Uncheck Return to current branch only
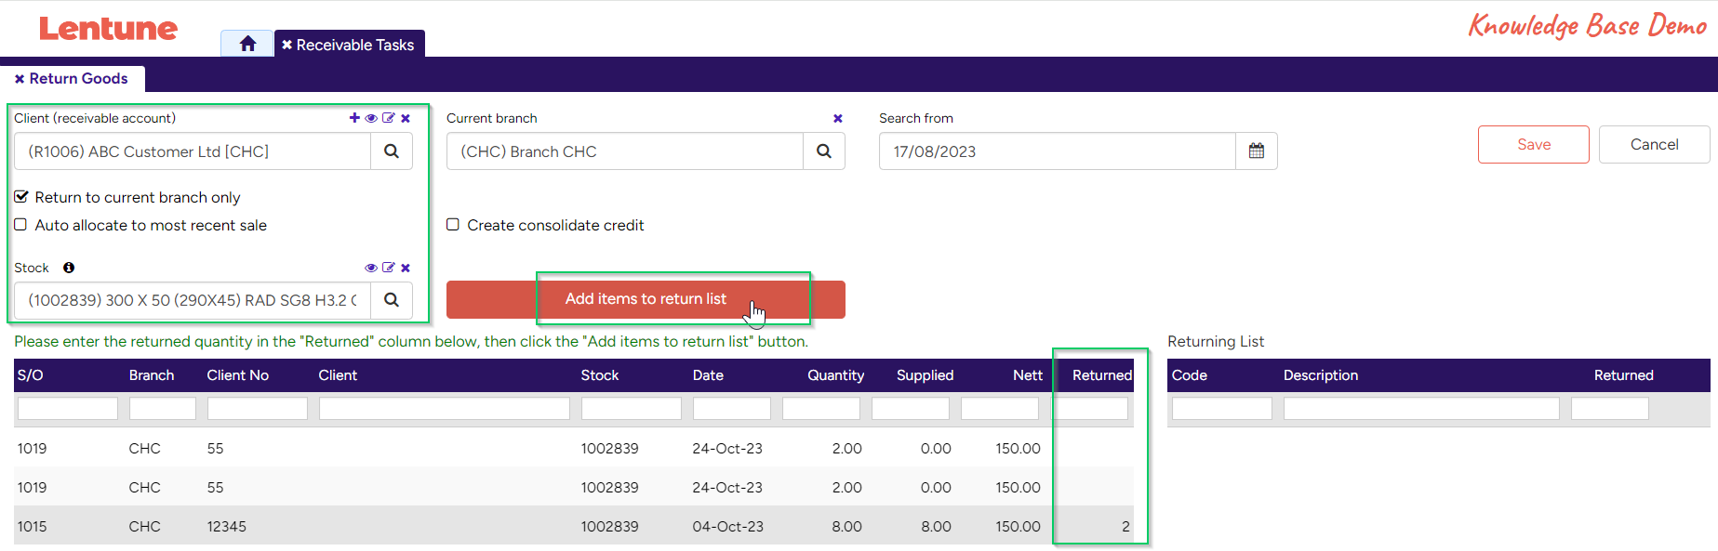Screen dimensions: 1718x551 (x=21, y=197)
